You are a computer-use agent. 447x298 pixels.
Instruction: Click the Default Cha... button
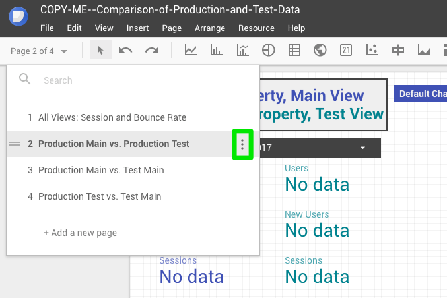(421, 94)
